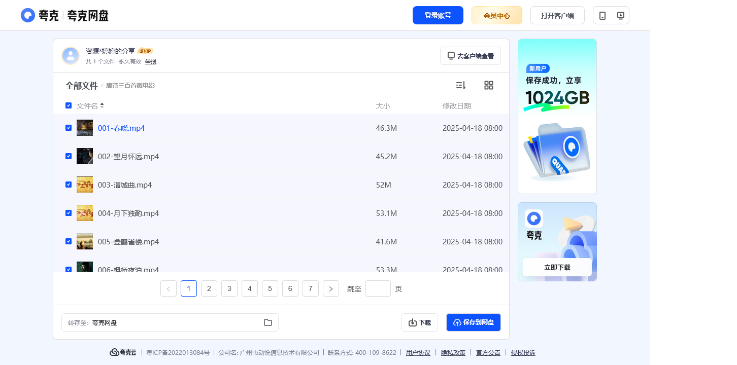This screenshot has height=365, width=737.
Task: Click 登录账号 login button
Action: 438,15
